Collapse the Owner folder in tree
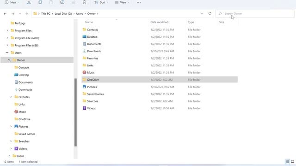Screen dimensions: 296x166 click(x=9, y=60)
